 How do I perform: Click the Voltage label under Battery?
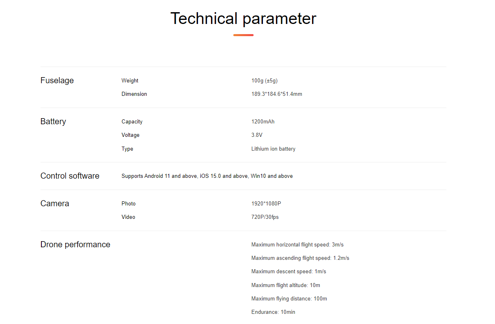tap(130, 135)
